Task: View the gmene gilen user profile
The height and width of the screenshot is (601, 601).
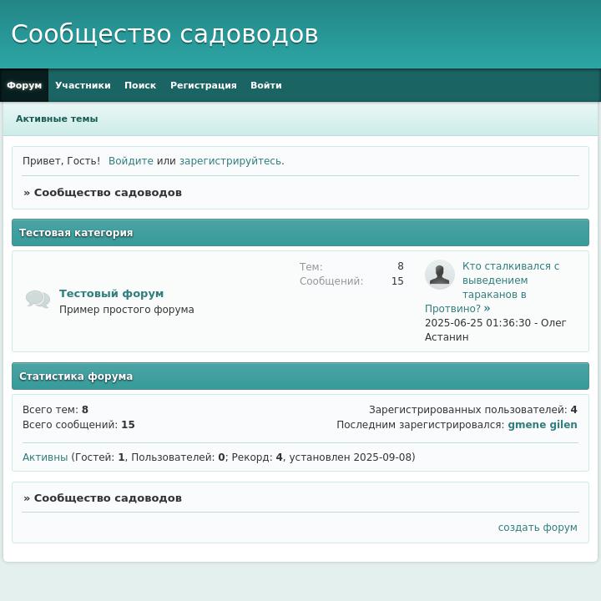Action: coord(542,425)
